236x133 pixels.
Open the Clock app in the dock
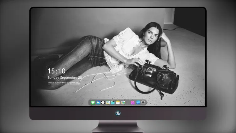tap(103, 102)
